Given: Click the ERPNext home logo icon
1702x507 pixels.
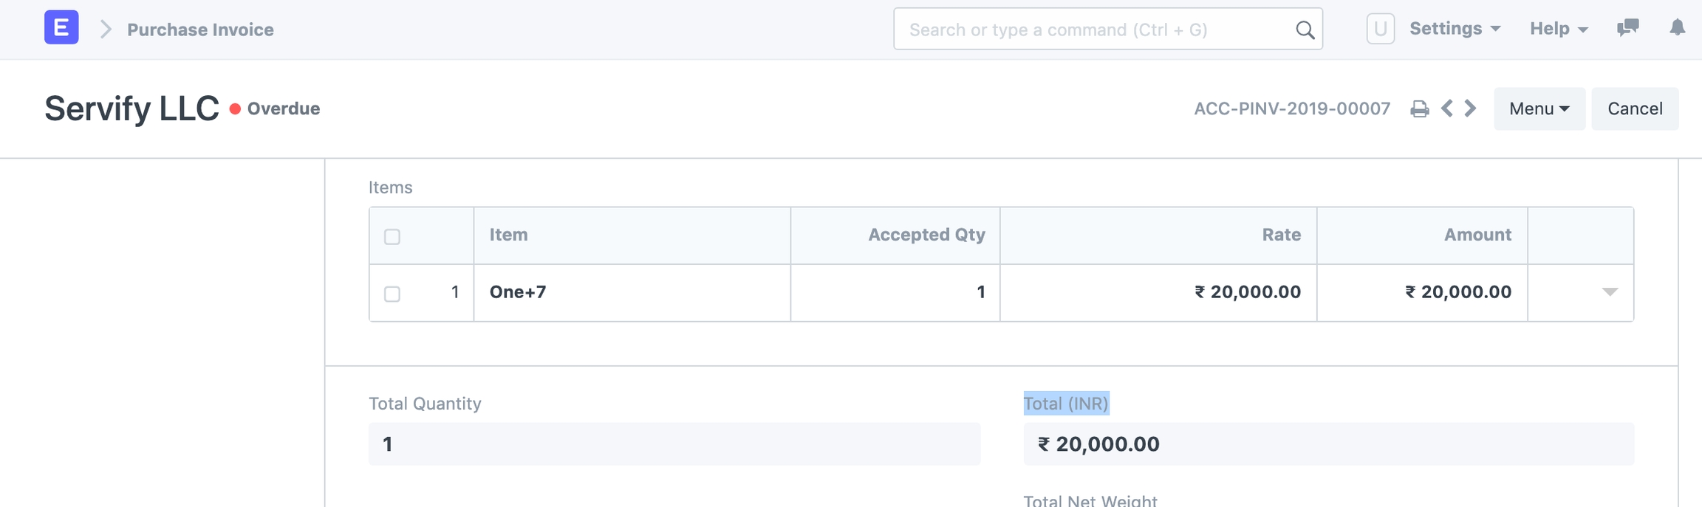Looking at the screenshot, I should pos(61,28).
